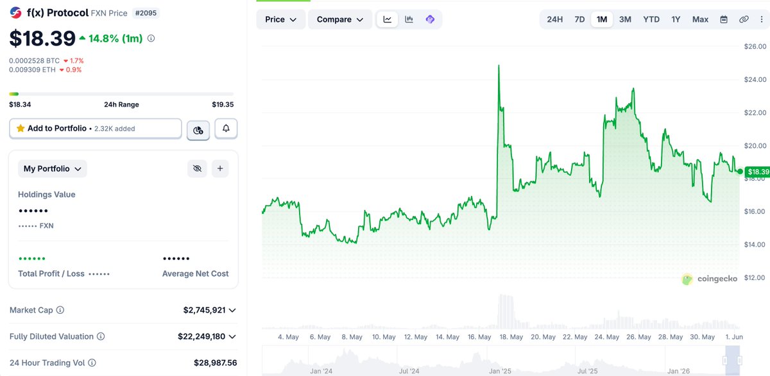Select the 7D time range tab

pos(579,19)
